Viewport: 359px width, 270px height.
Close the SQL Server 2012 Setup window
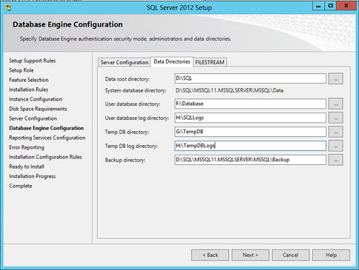[x=346, y=6]
